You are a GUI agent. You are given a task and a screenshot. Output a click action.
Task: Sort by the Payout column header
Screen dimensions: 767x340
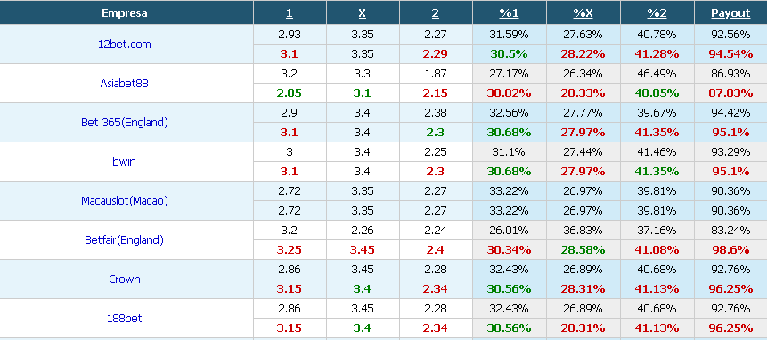pyautogui.click(x=730, y=13)
